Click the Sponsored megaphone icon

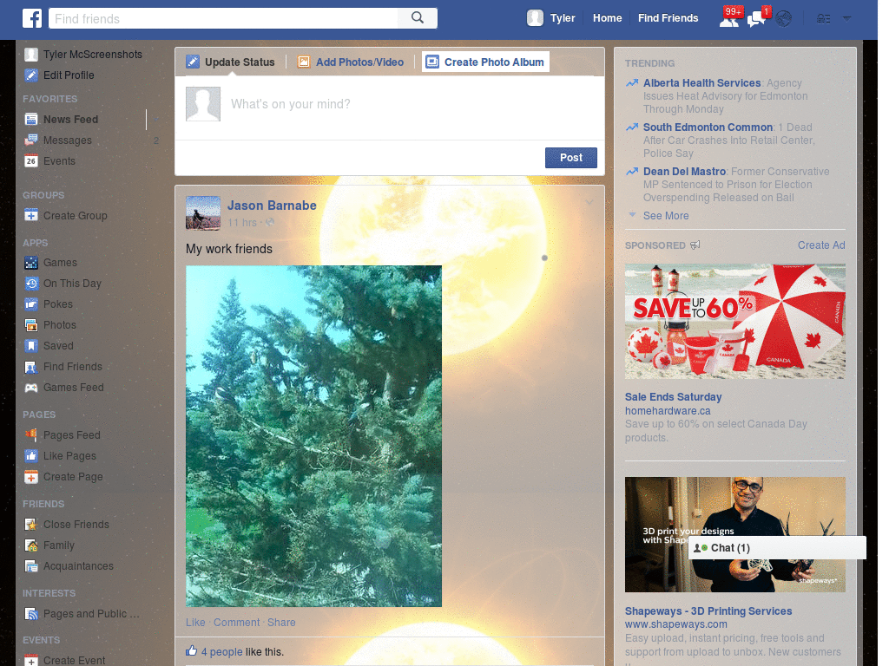pyautogui.click(x=695, y=245)
